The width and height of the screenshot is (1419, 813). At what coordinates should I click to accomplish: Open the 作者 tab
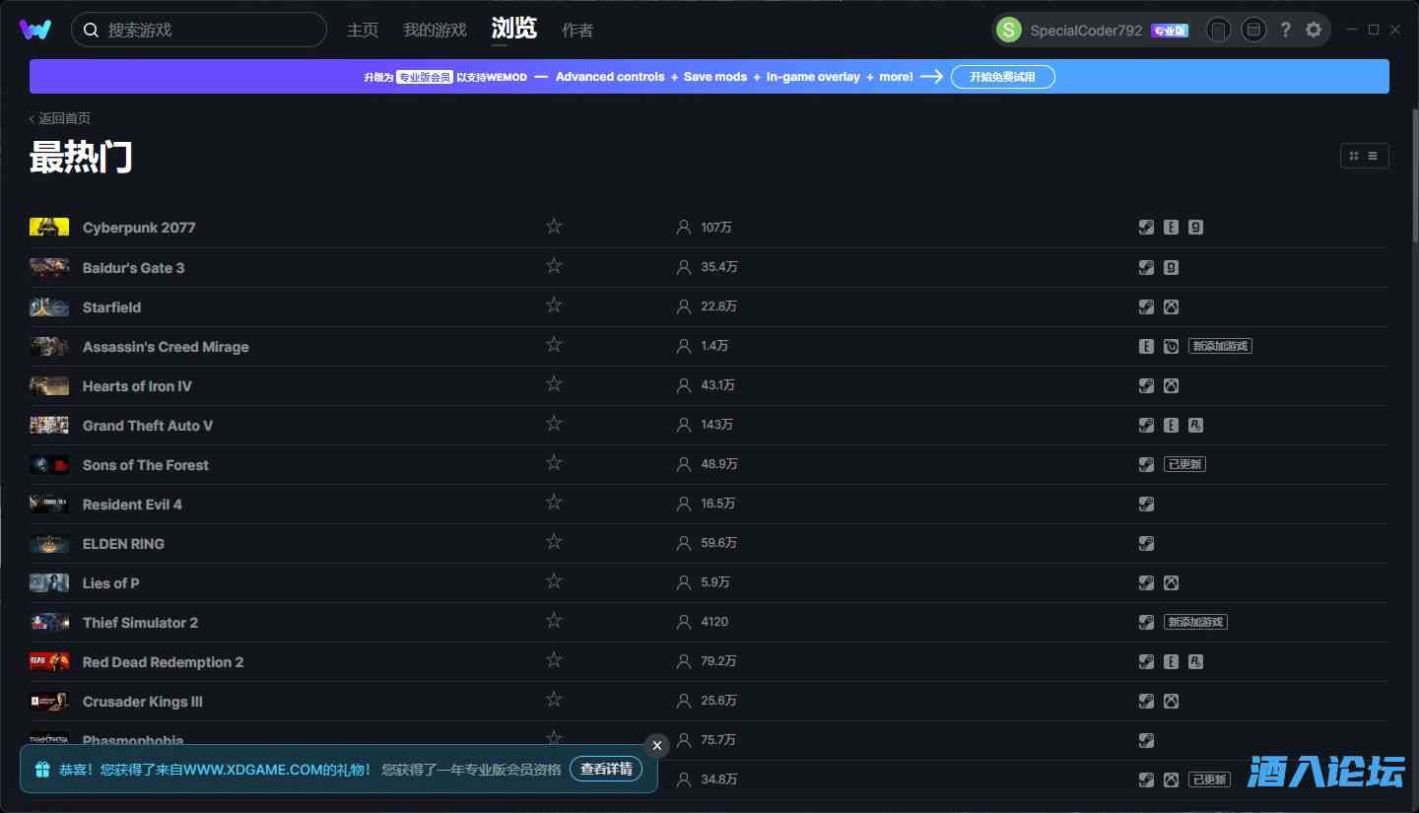[577, 30]
